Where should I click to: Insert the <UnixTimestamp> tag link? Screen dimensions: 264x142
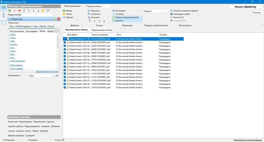17,61
